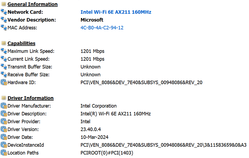Viewport: 249px width, 158px height.
Task: Select the Hardware ID value text
Action: 142,83
